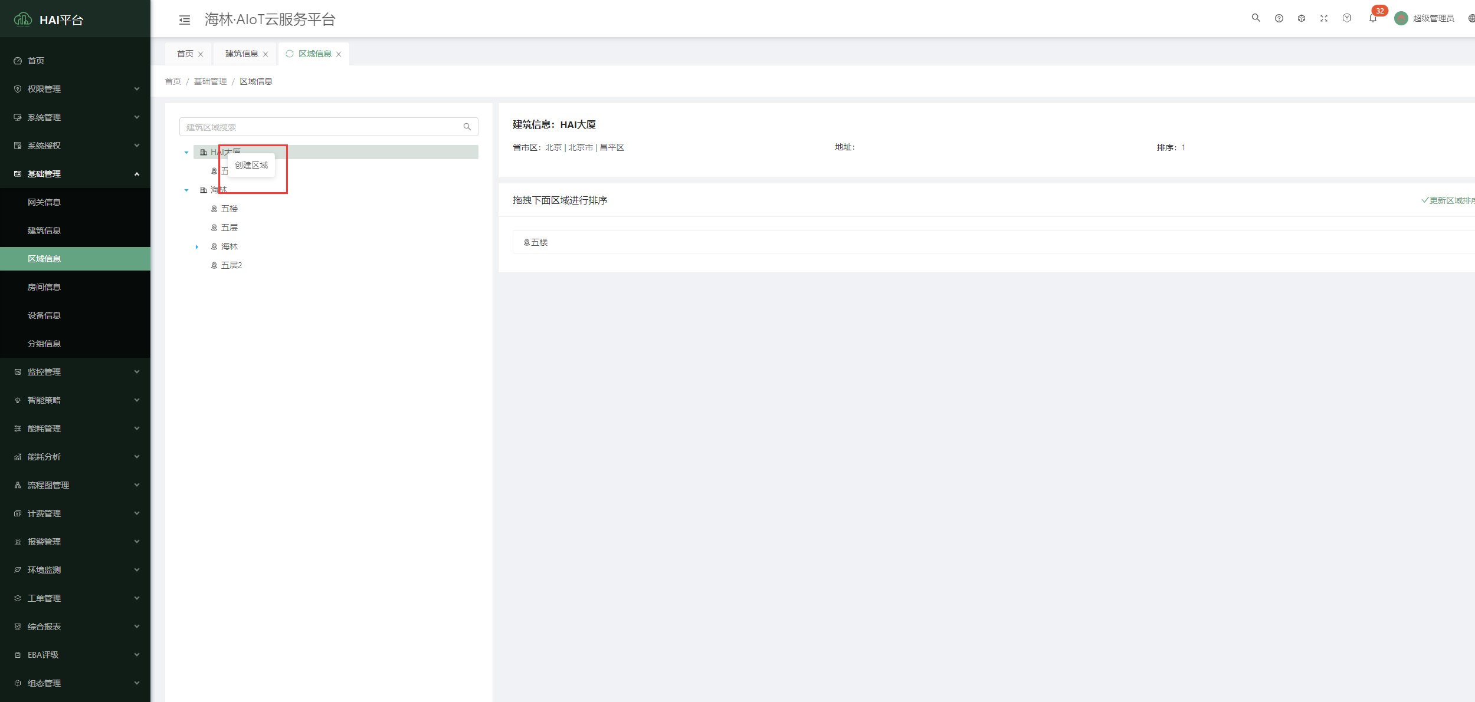Viewport: 1475px width, 702px height.
Task: Go to 基础管理 in the breadcrumb
Action: (x=210, y=81)
